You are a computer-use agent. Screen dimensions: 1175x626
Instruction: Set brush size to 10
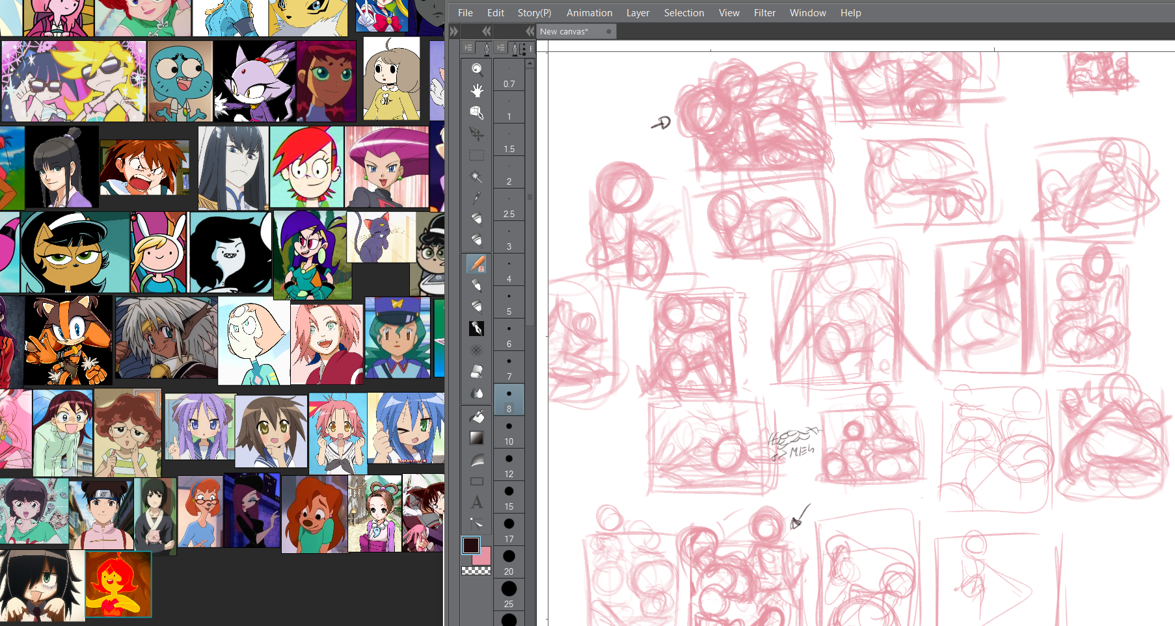tap(509, 432)
